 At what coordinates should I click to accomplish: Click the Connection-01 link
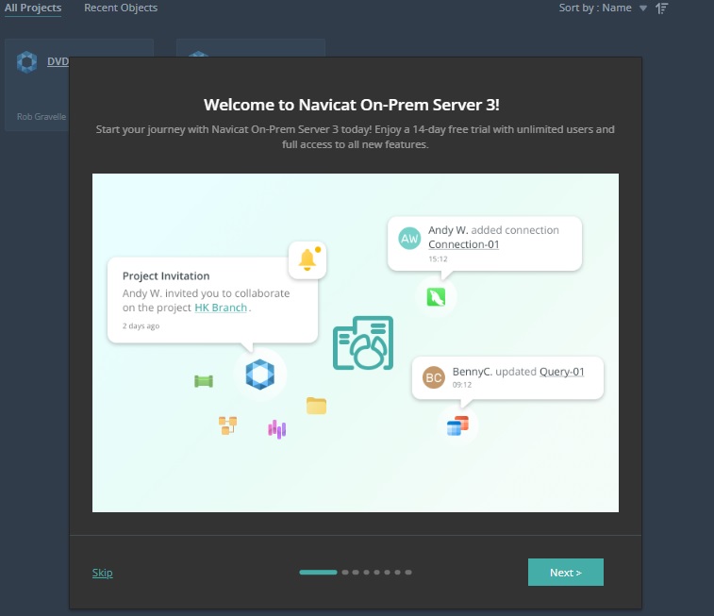tap(463, 244)
